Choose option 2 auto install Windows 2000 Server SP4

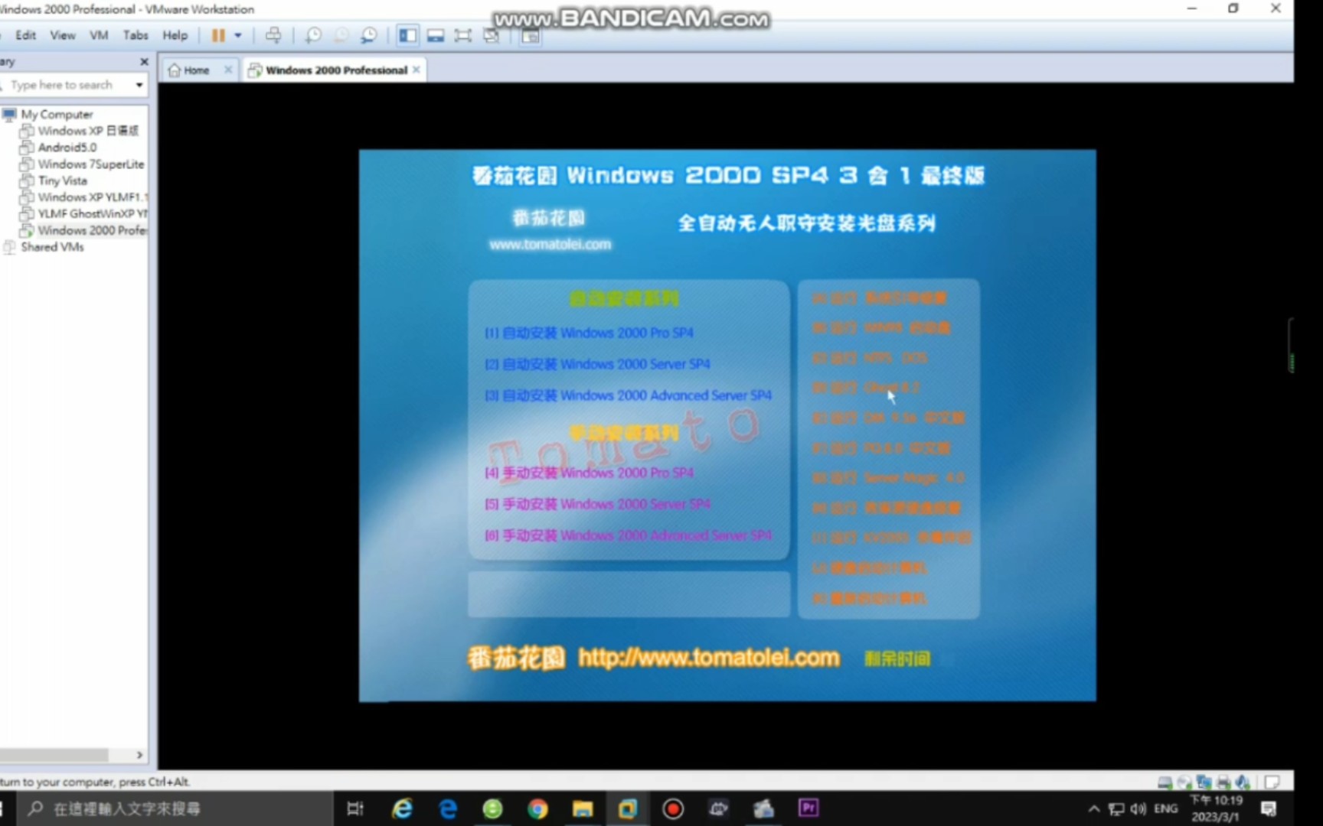597,364
